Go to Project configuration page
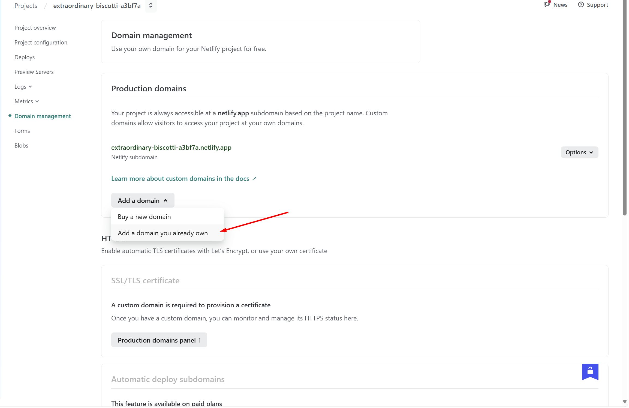Screen dimensions: 629x408 tap(41, 43)
